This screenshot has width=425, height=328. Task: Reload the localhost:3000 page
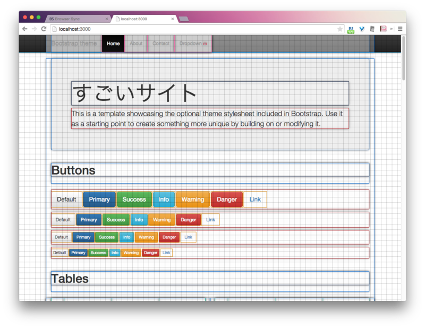pyautogui.click(x=44, y=29)
